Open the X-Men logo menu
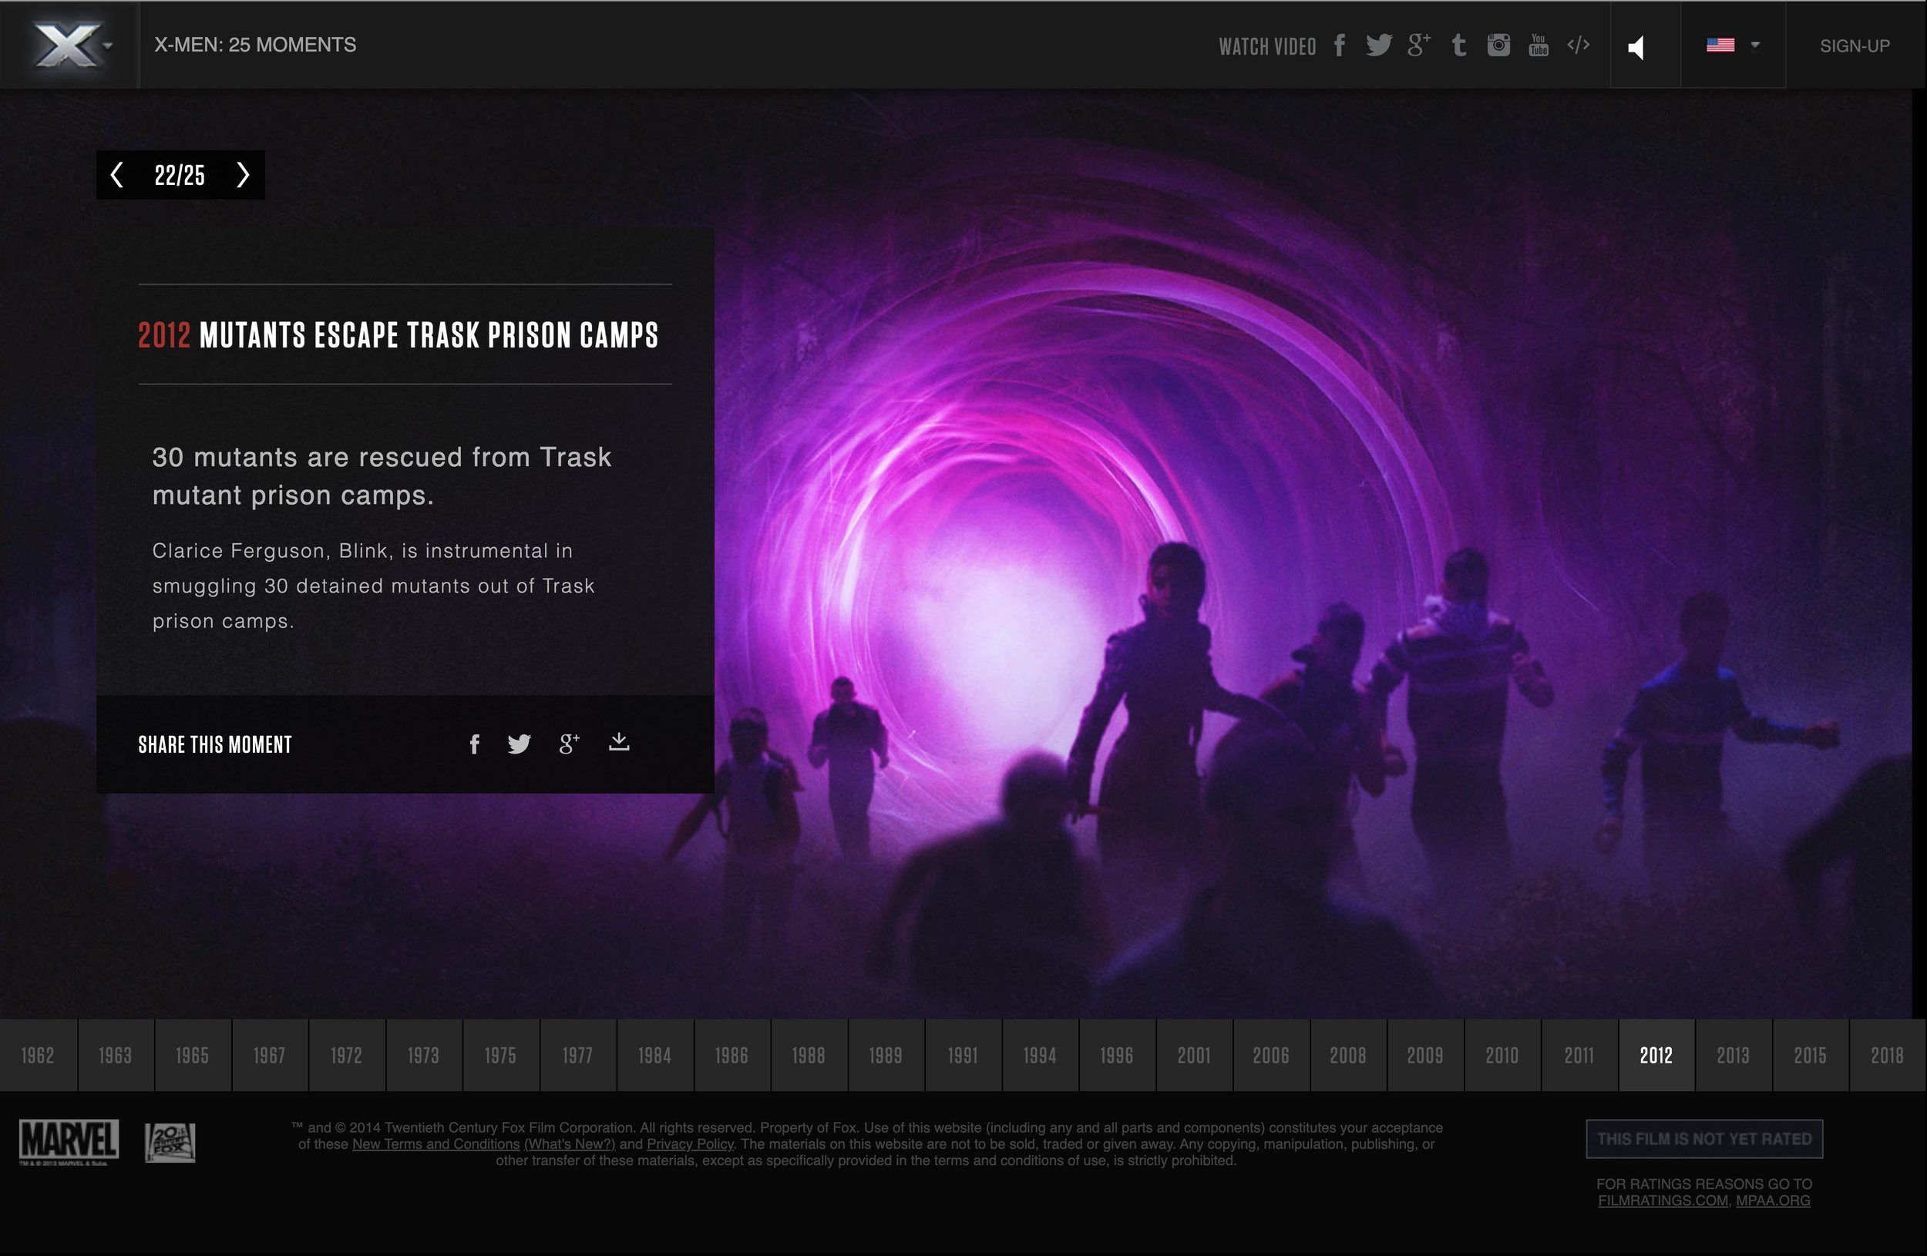Image resolution: width=1927 pixels, height=1256 pixels. 69,45
